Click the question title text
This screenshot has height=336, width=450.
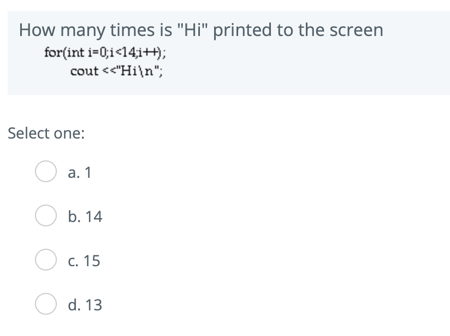point(201,31)
